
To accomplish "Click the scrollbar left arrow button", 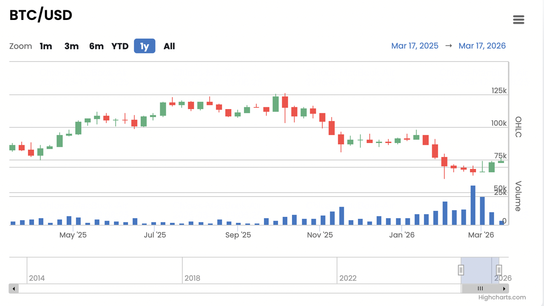I will [14, 289].
